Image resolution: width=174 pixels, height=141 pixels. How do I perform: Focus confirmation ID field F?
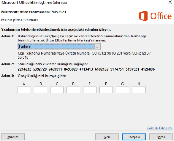[x=106, y=90]
